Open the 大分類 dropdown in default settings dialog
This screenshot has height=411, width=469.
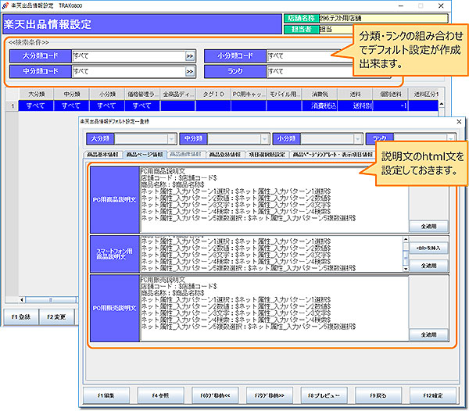[172, 138]
